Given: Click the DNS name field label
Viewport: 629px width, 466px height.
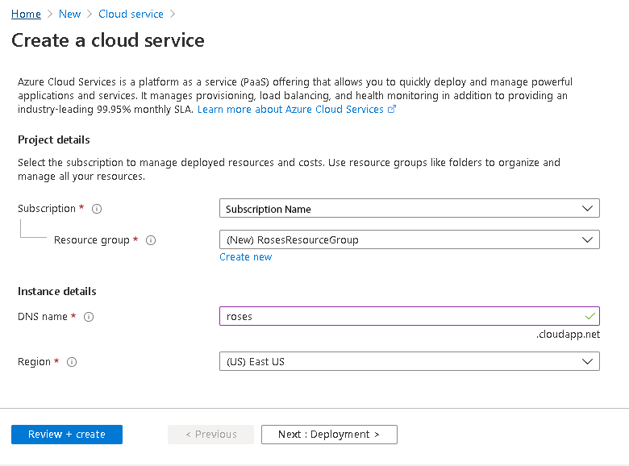Looking at the screenshot, I should (43, 316).
